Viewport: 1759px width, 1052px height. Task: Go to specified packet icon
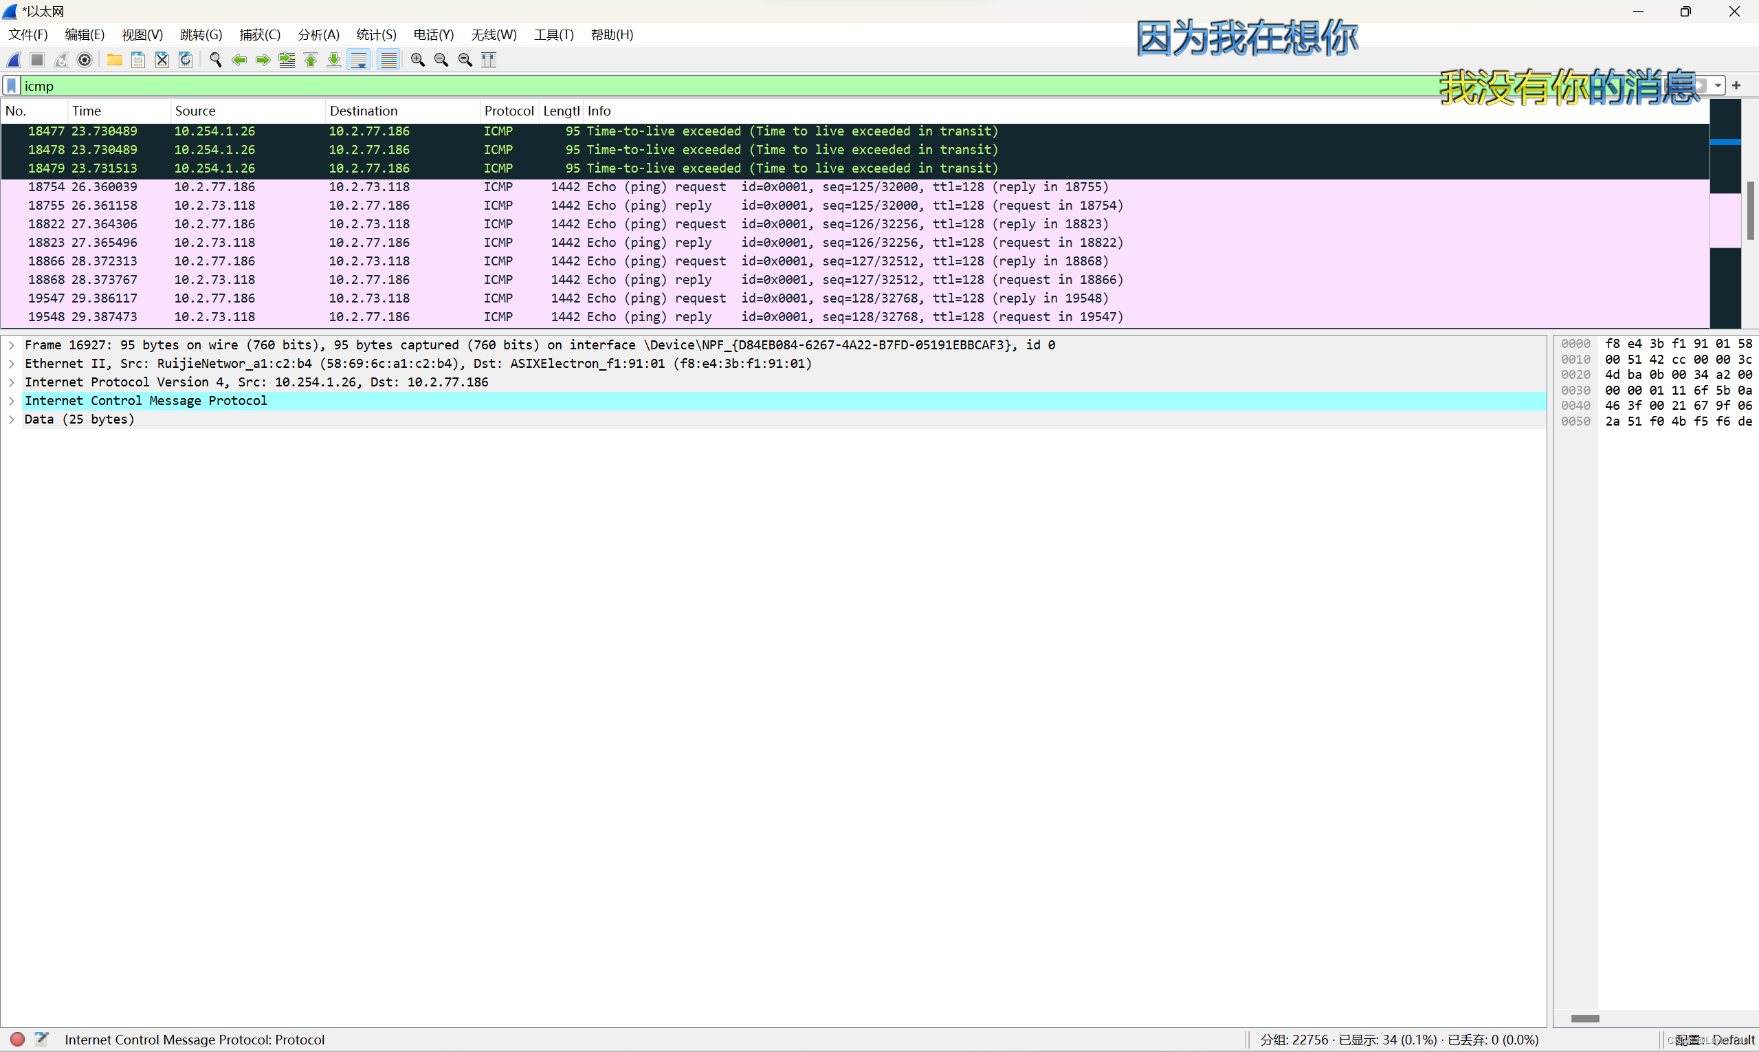(x=287, y=61)
